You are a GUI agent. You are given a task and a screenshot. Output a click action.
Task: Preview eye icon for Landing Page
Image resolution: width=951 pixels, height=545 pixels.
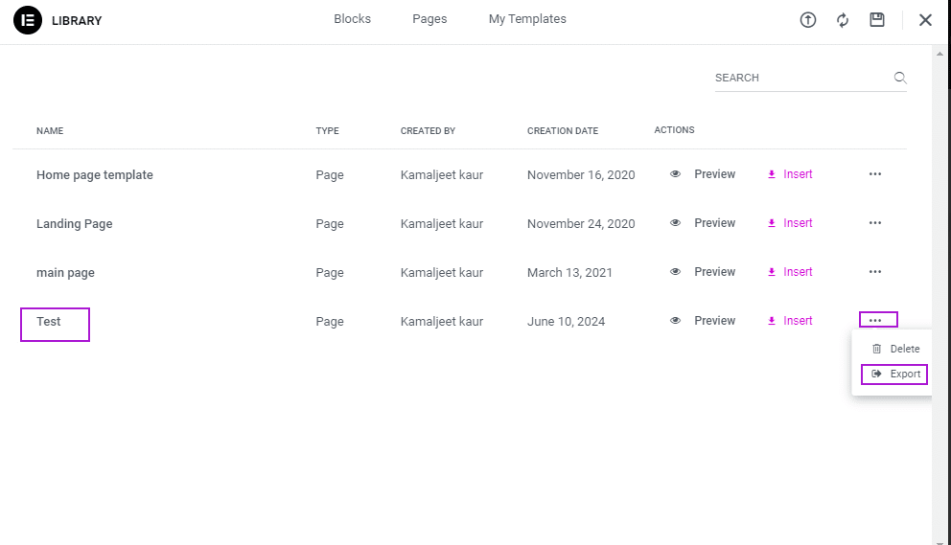(675, 223)
